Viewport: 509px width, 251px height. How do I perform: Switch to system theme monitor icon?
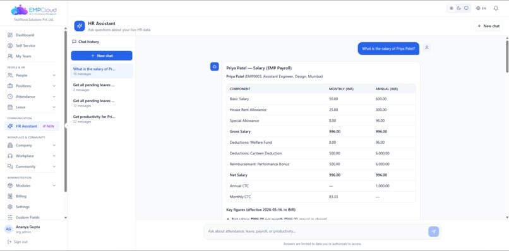click(467, 8)
